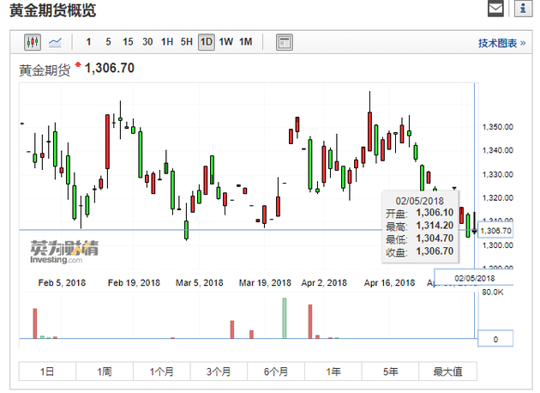Image resolution: width=540 pixels, height=393 pixels.
Task: Select the 1 minute interval
Action: (x=88, y=42)
